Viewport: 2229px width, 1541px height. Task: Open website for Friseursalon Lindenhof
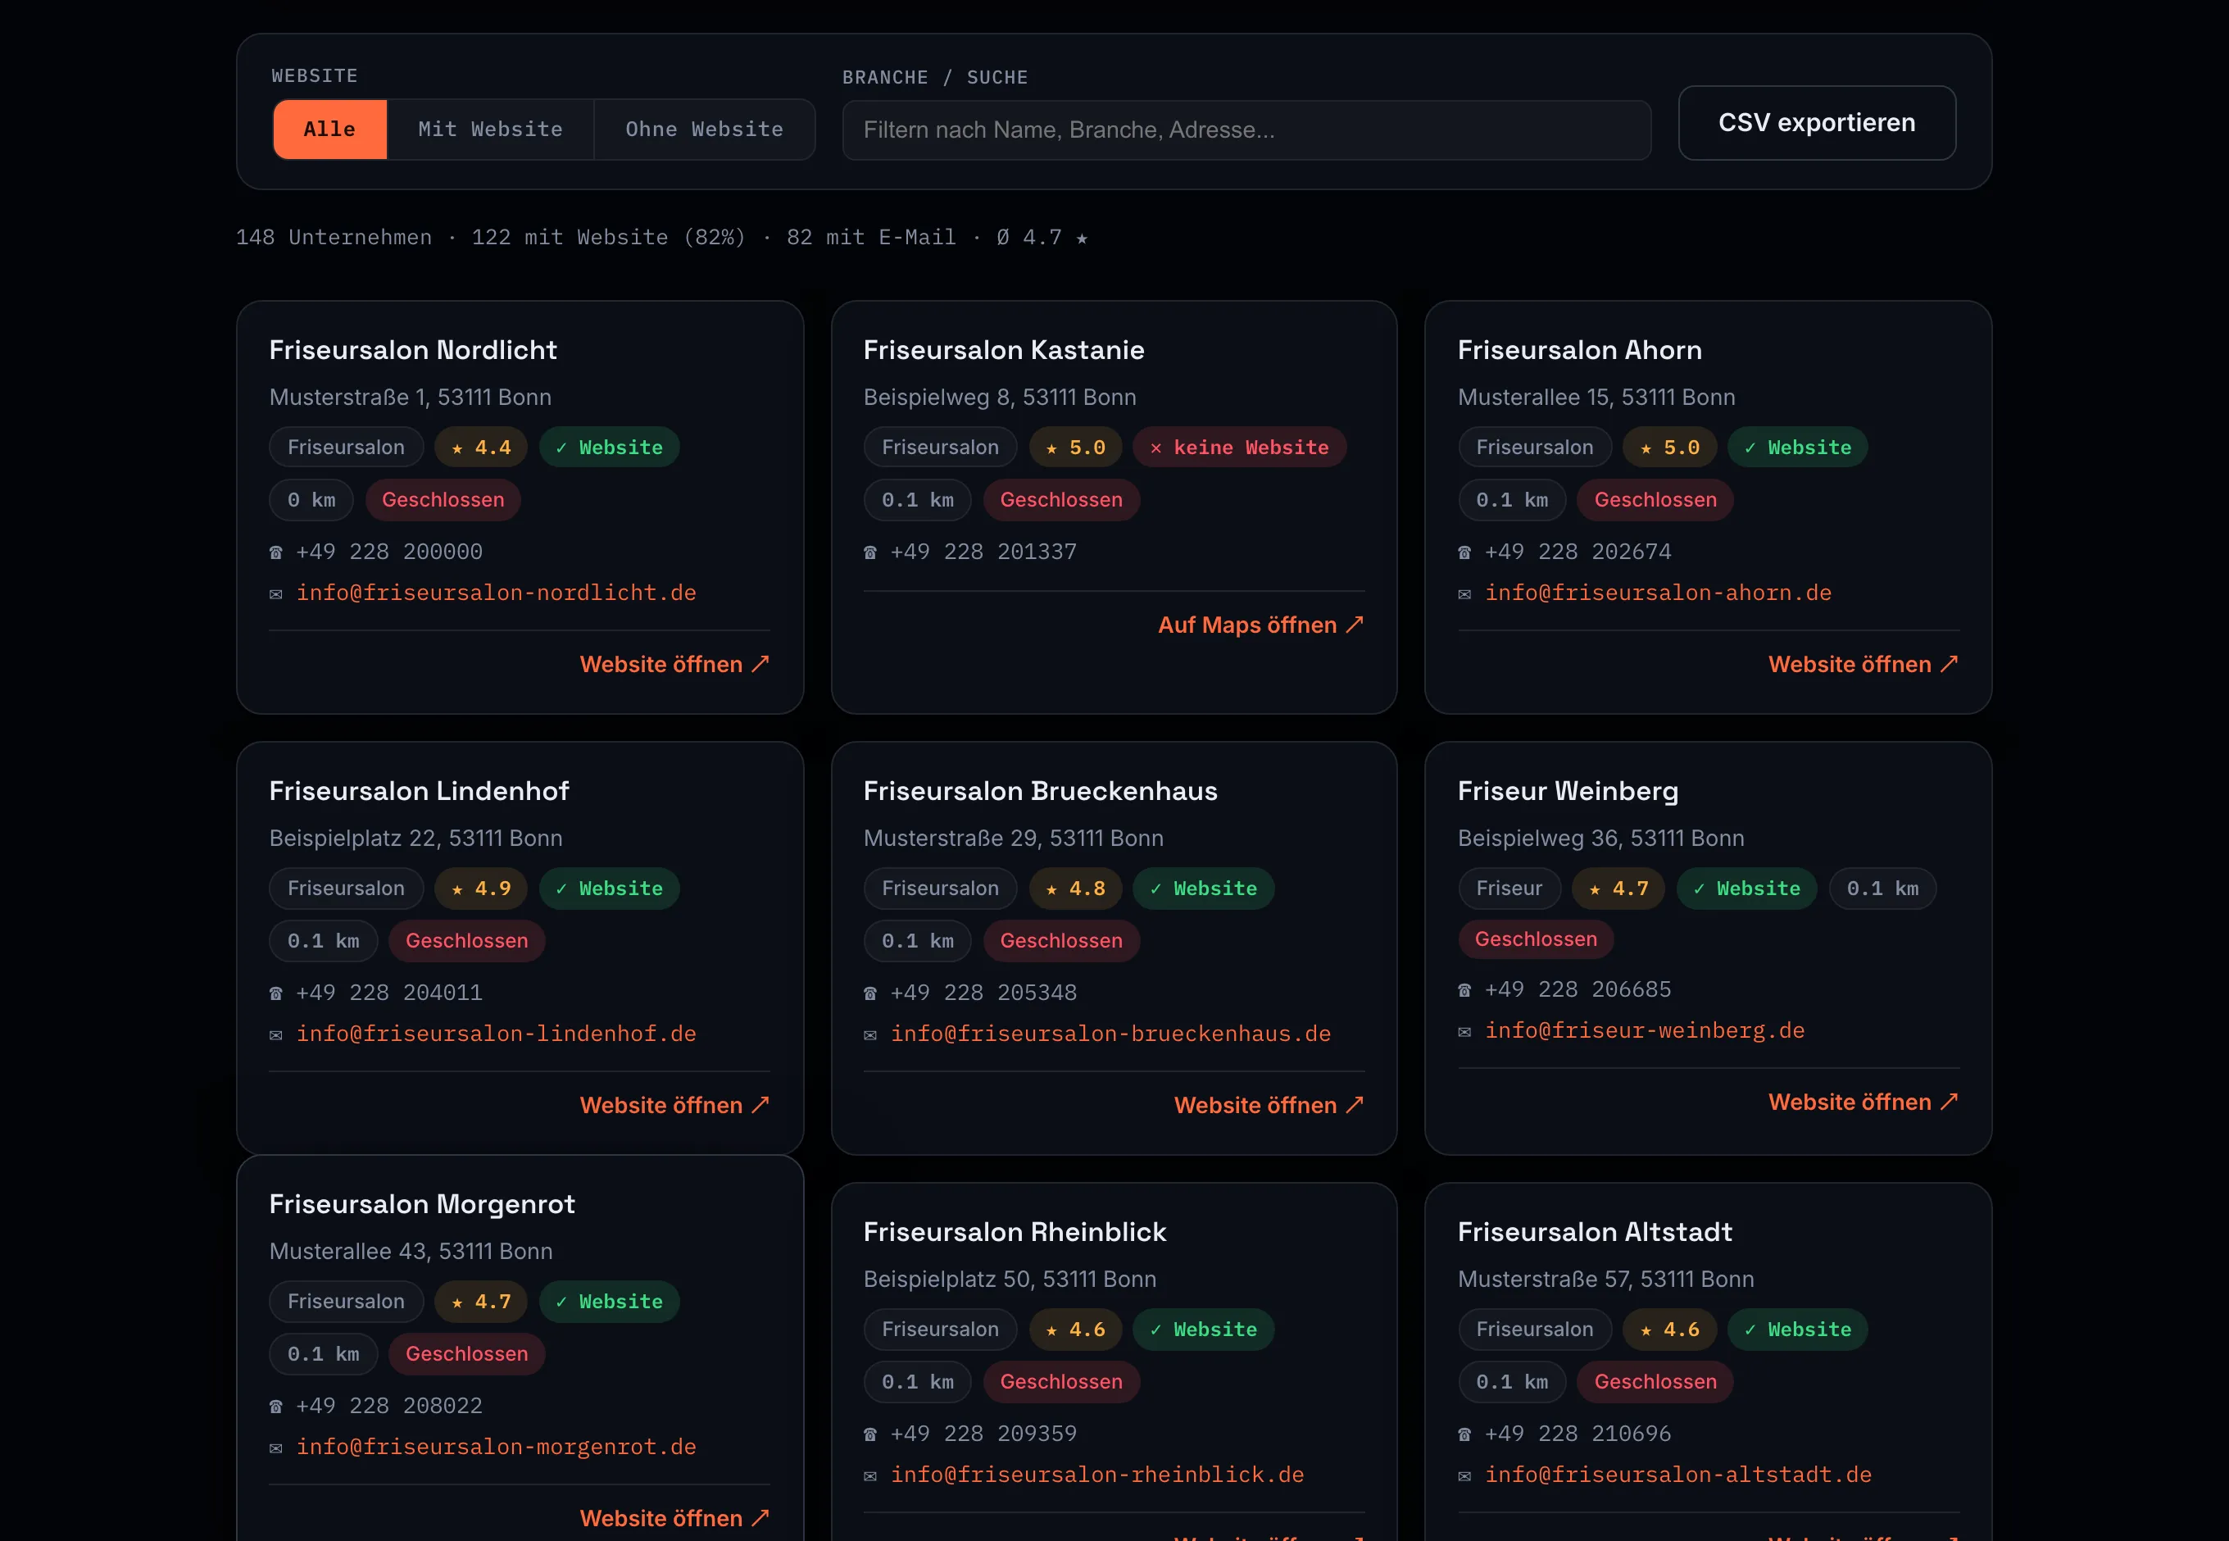674,1105
